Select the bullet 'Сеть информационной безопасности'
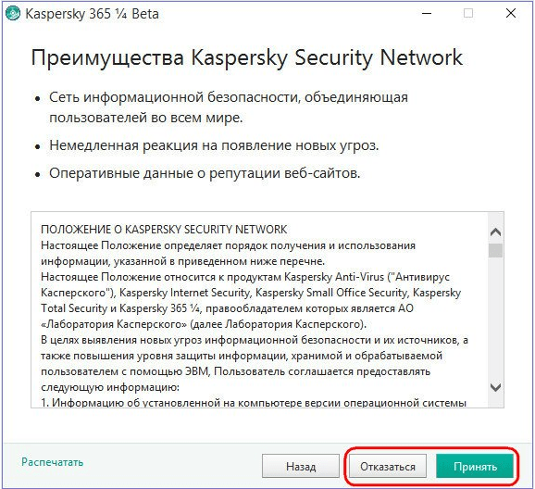This screenshot has width=535, height=489. 229,107
